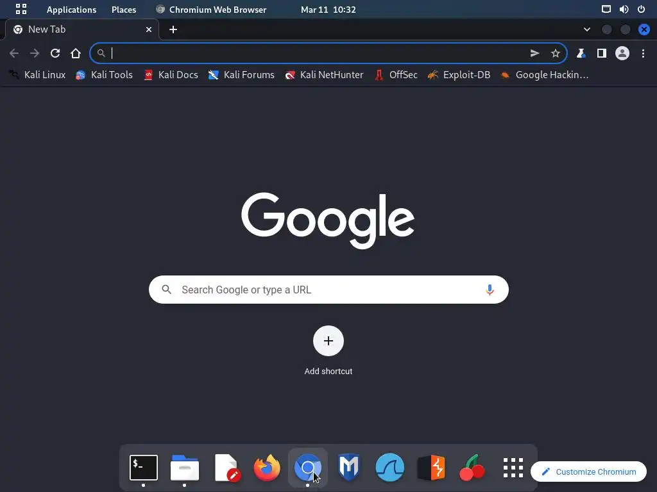
Task: Open the Kali Forums bookmark
Action: pyautogui.click(x=241, y=75)
